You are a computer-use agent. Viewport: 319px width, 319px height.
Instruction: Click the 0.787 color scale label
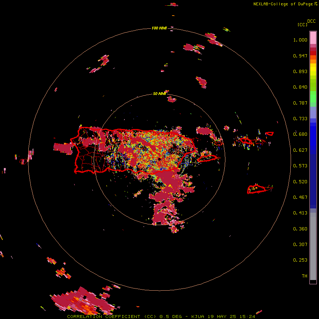coord(300,103)
